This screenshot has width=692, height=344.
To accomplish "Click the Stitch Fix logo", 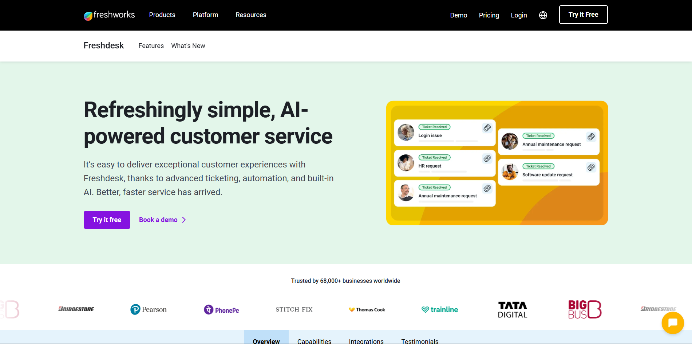I will coord(294,309).
